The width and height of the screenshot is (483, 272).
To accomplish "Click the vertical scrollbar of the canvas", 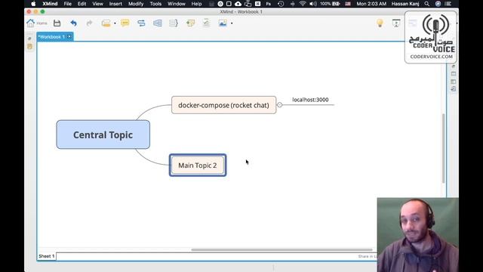I will tap(444, 148).
